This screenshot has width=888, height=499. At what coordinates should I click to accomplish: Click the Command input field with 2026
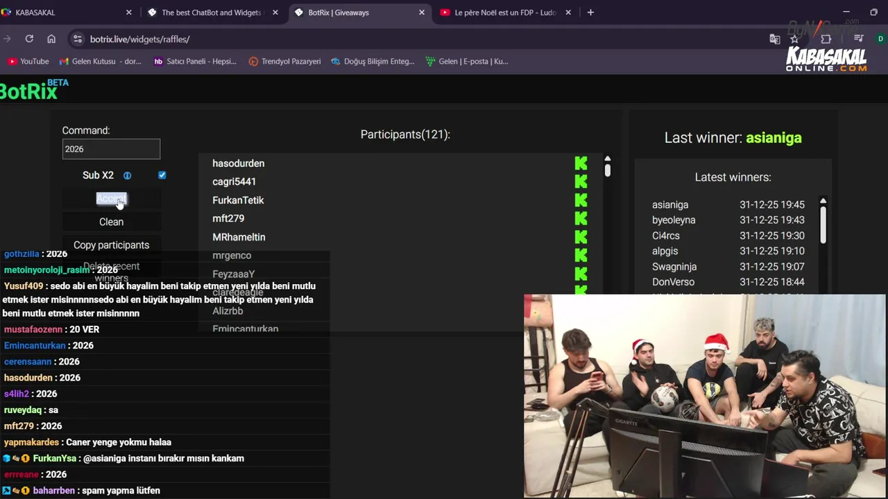pos(111,149)
